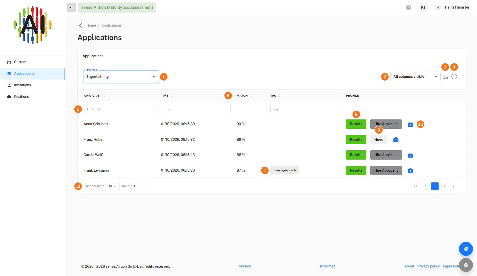The height and width of the screenshot is (276, 477).
Task: Go to the next page of results
Action: [444, 186]
